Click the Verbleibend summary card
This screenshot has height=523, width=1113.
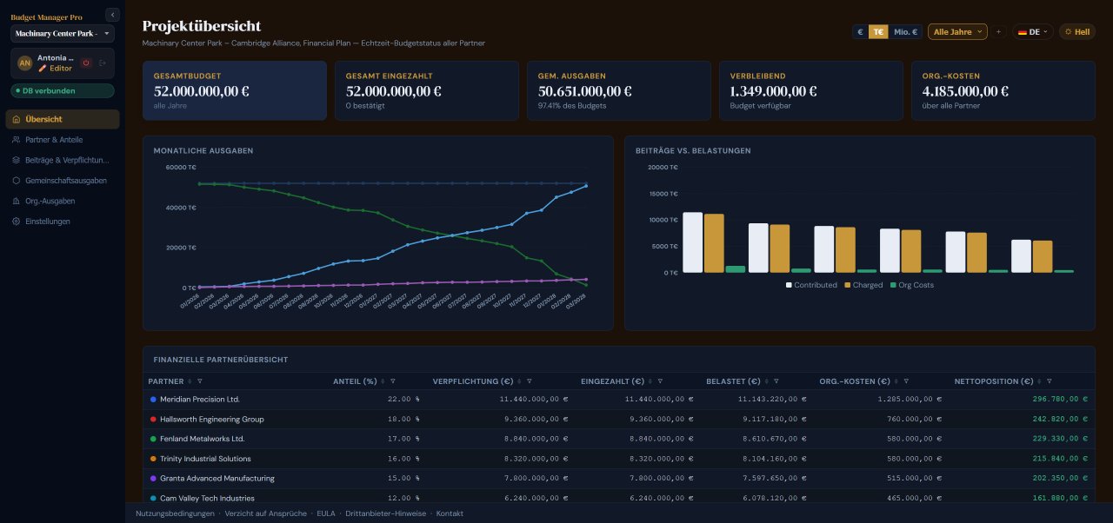click(811, 90)
